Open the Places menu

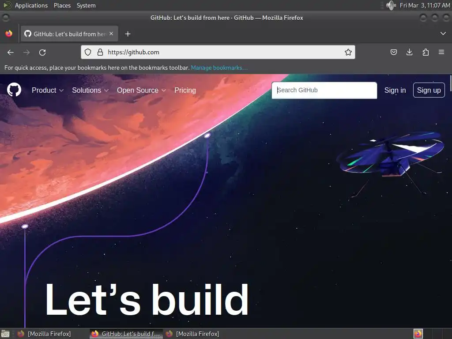click(x=62, y=5)
